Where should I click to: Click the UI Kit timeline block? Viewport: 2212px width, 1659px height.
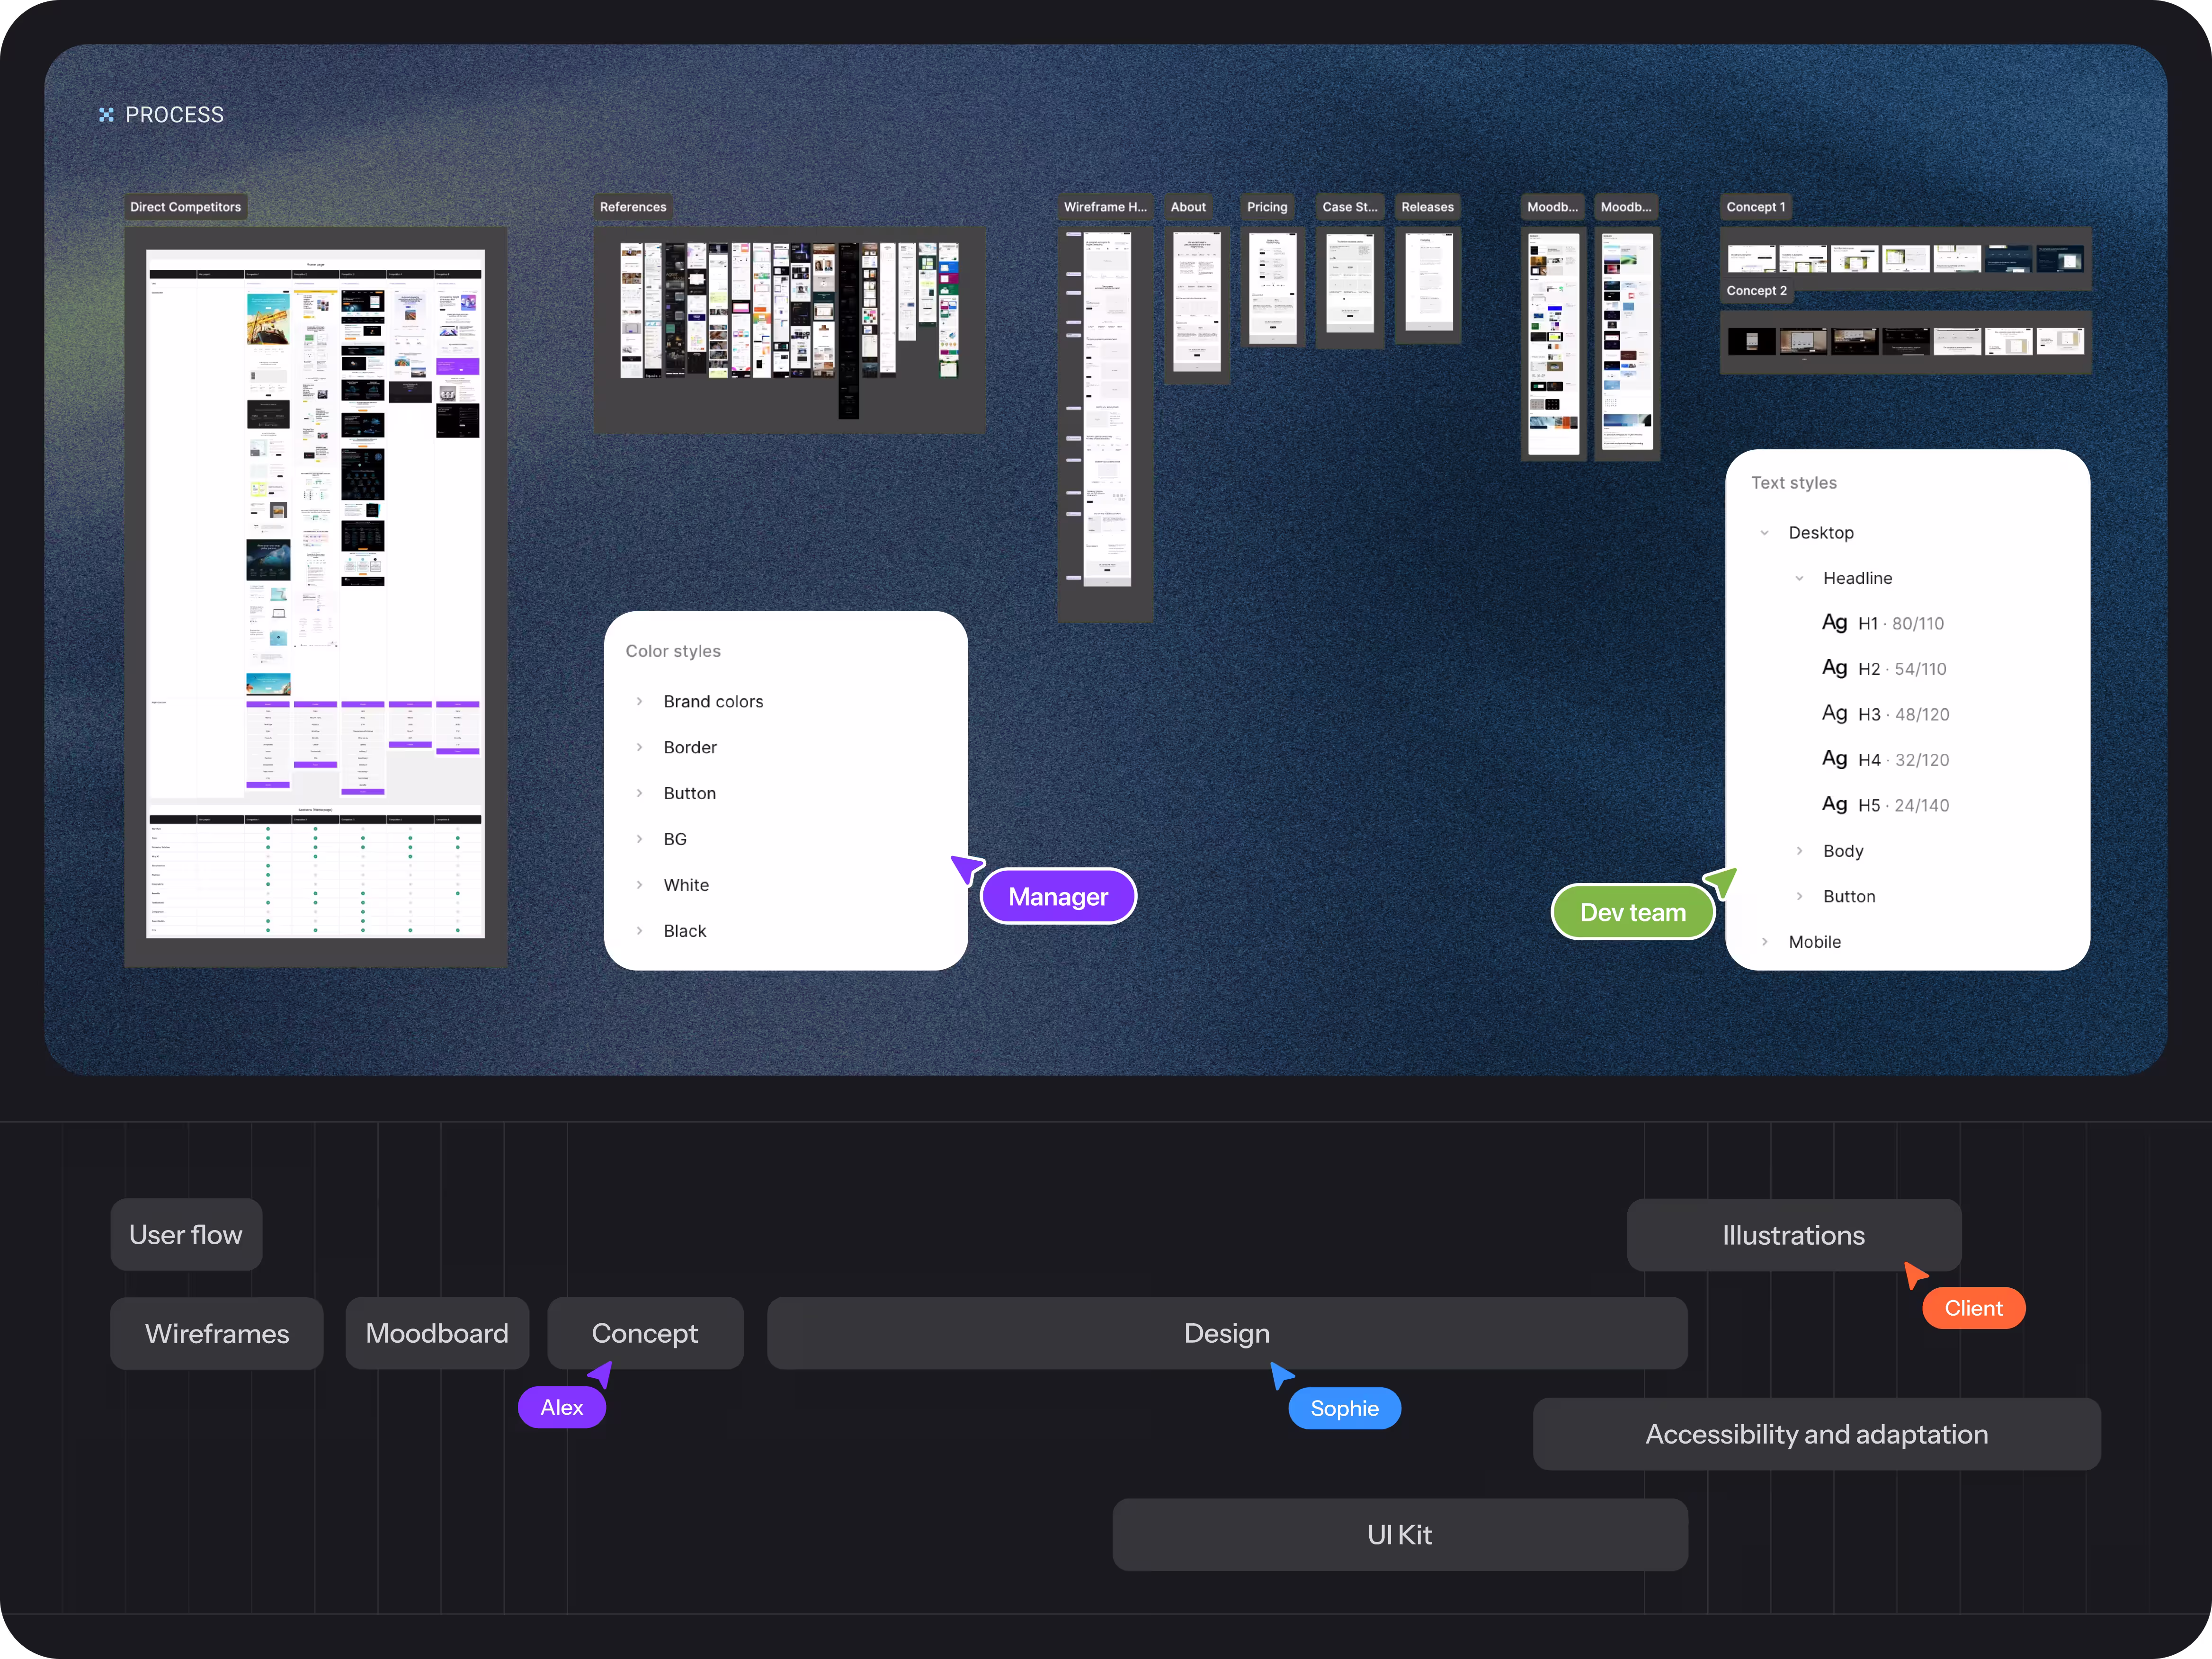[1399, 1534]
